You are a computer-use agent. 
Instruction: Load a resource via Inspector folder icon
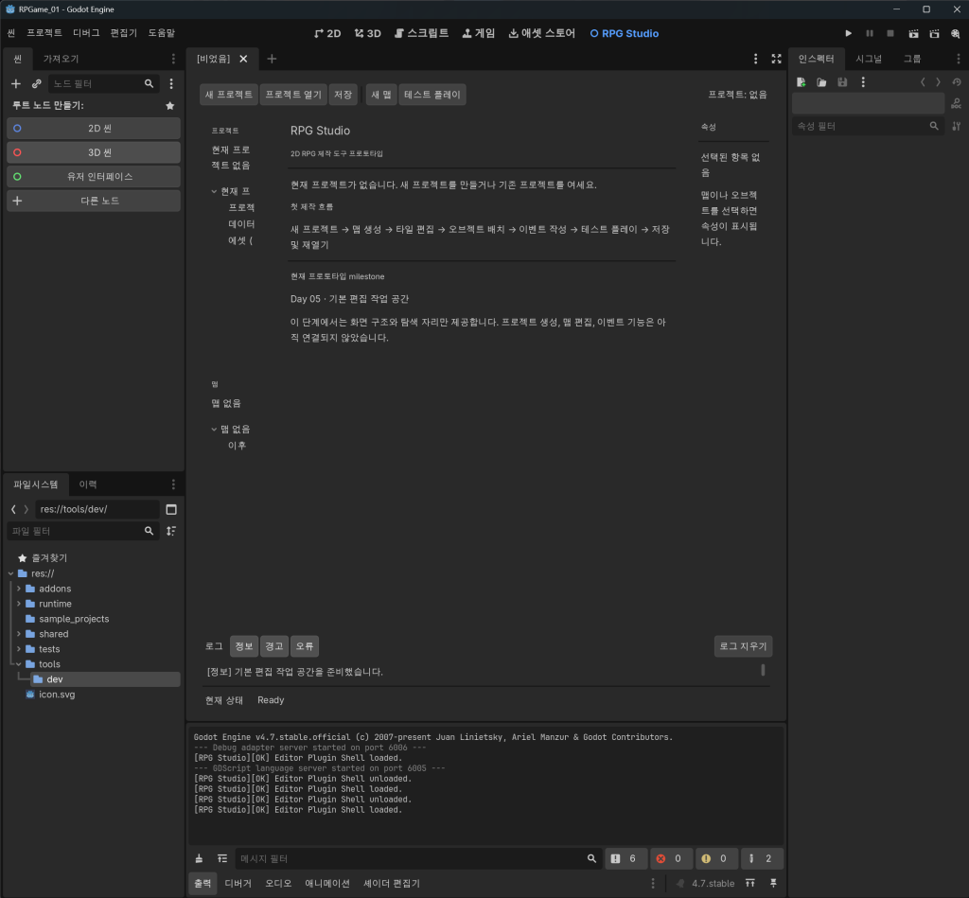click(821, 82)
